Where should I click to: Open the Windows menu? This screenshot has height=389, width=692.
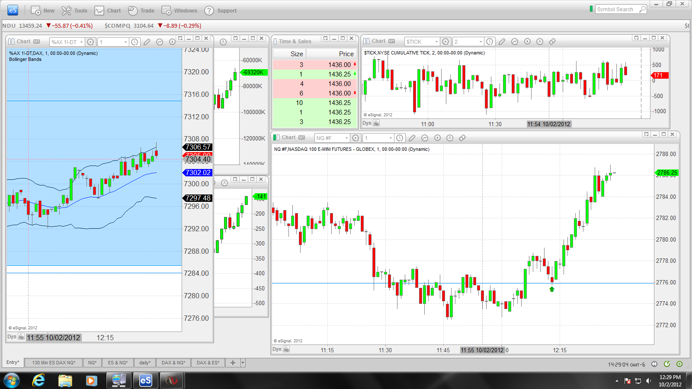[x=179, y=10]
